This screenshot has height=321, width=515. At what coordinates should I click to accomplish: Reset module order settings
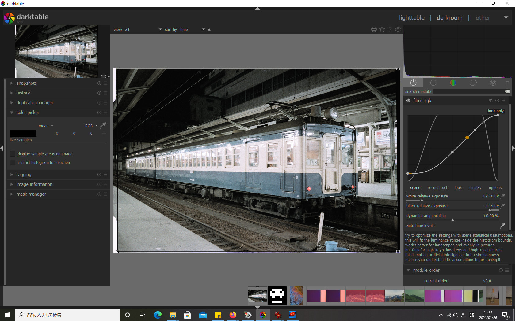click(501, 270)
